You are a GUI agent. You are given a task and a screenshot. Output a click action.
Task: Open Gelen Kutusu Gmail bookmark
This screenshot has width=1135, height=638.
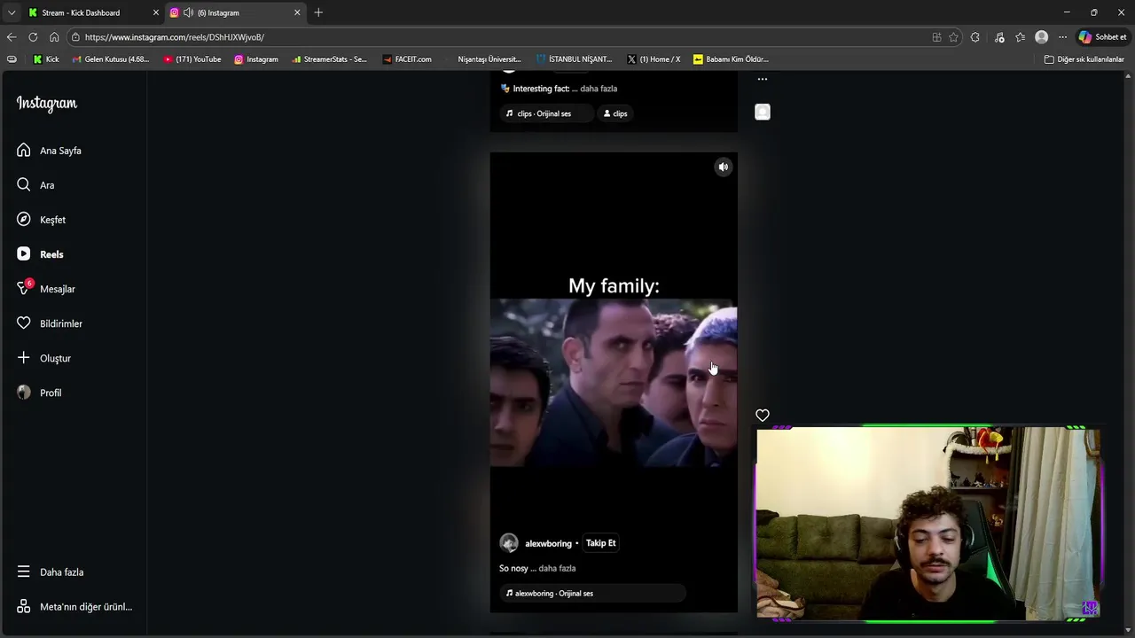(111, 59)
